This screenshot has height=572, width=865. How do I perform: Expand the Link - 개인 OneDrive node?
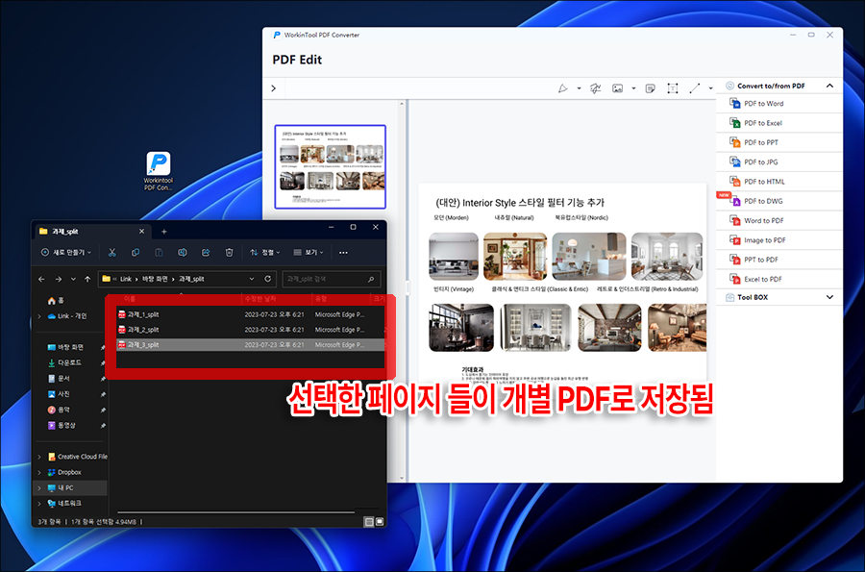pos(39,316)
